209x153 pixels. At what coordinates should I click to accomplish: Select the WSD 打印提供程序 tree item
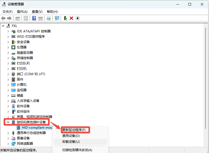31,37
